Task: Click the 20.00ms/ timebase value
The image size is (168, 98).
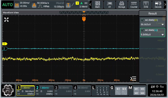Action: click(25, 3)
